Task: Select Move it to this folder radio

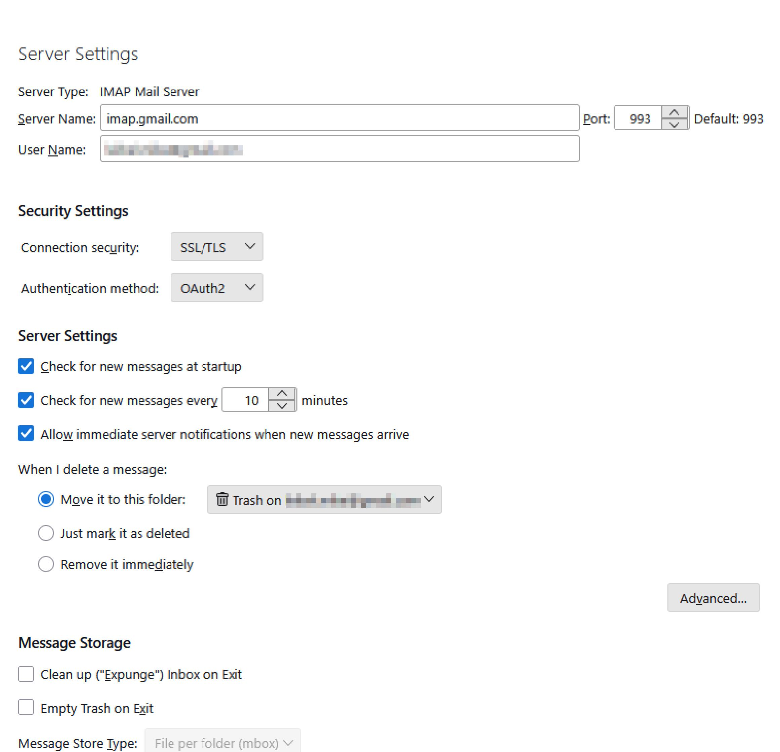Action: (x=46, y=499)
